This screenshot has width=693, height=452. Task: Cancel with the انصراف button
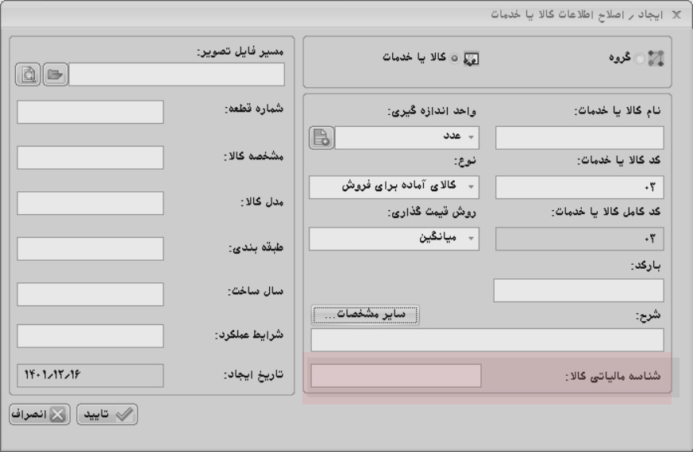(40, 413)
